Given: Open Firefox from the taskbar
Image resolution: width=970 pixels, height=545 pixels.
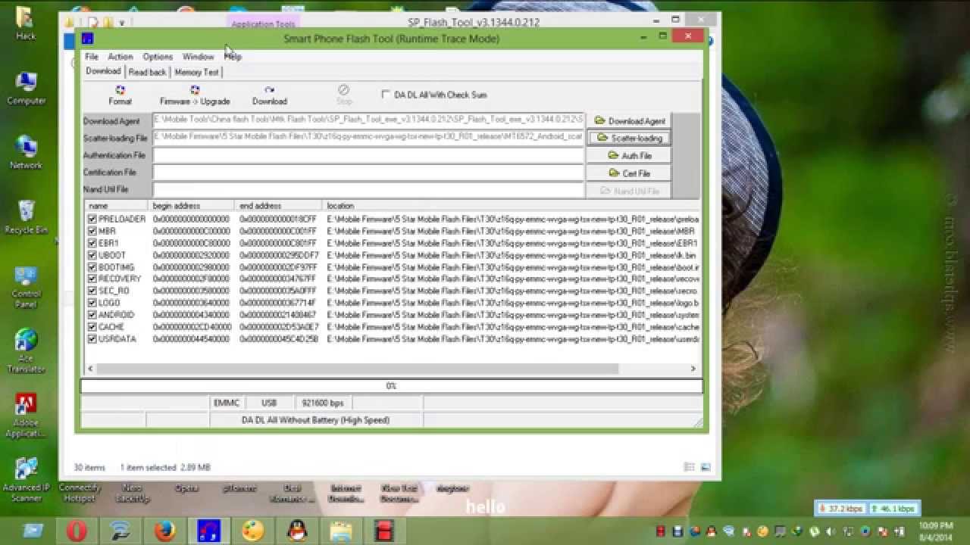Looking at the screenshot, I should (x=164, y=531).
